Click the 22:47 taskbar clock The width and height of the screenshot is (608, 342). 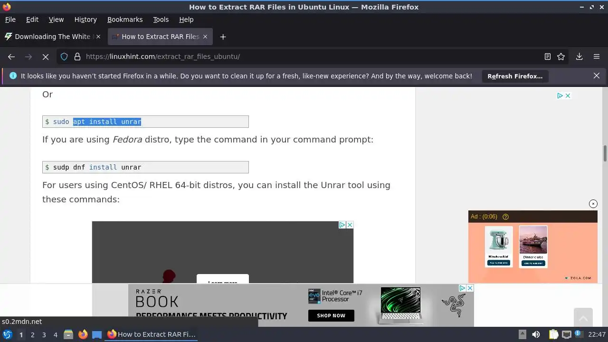(x=597, y=334)
